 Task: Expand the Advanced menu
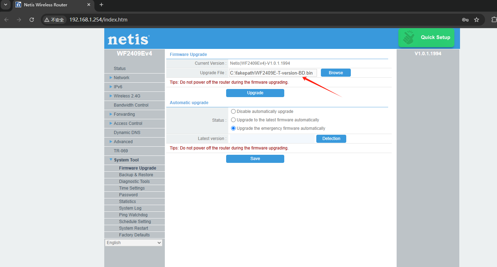click(x=123, y=142)
